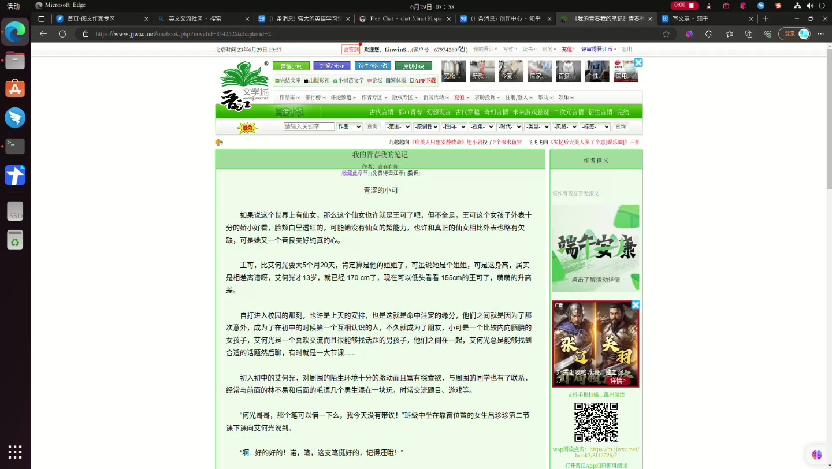The width and height of the screenshot is (832, 469).
Task: Click the address bar URL
Action: [183, 33]
